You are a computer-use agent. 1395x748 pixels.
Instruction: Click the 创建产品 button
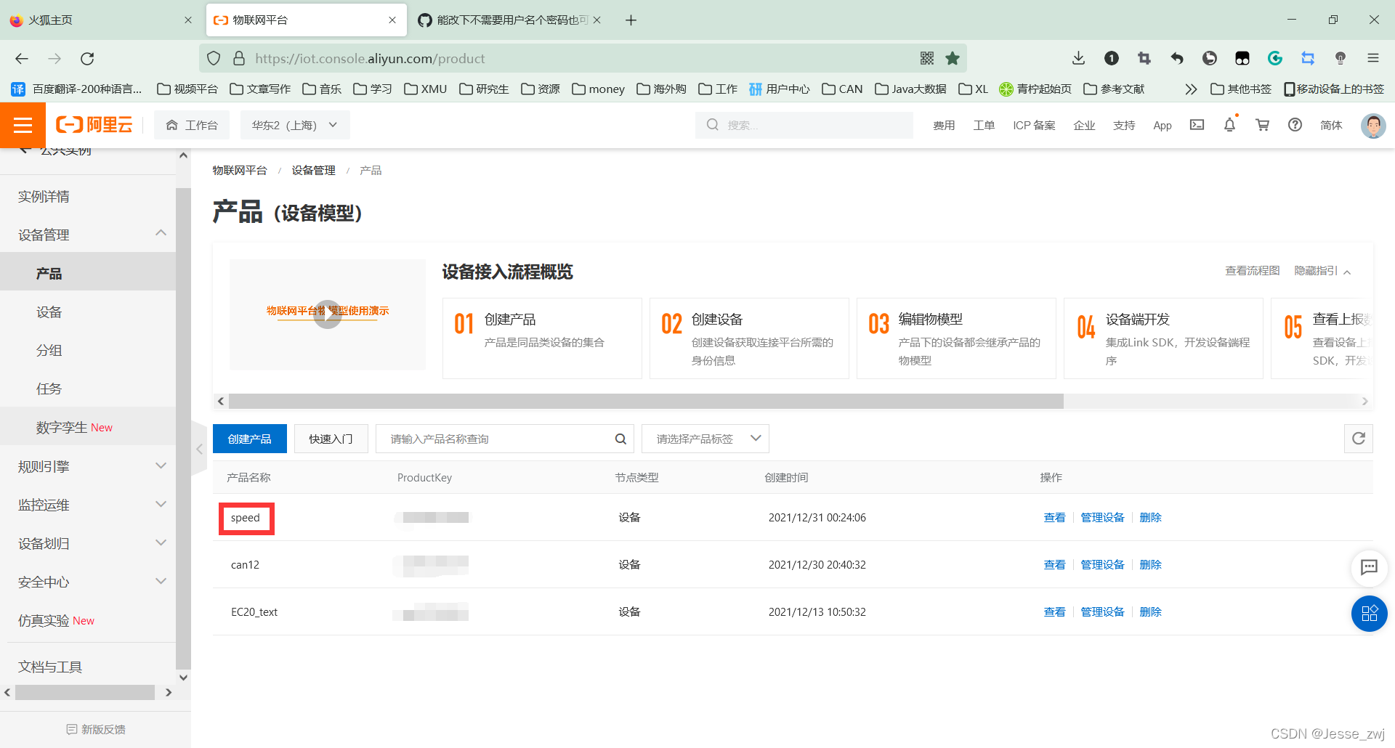pyautogui.click(x=249, y=439)
